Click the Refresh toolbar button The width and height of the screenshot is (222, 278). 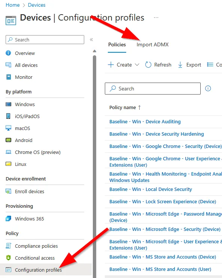pyautogui.click(x=158, y=65)
